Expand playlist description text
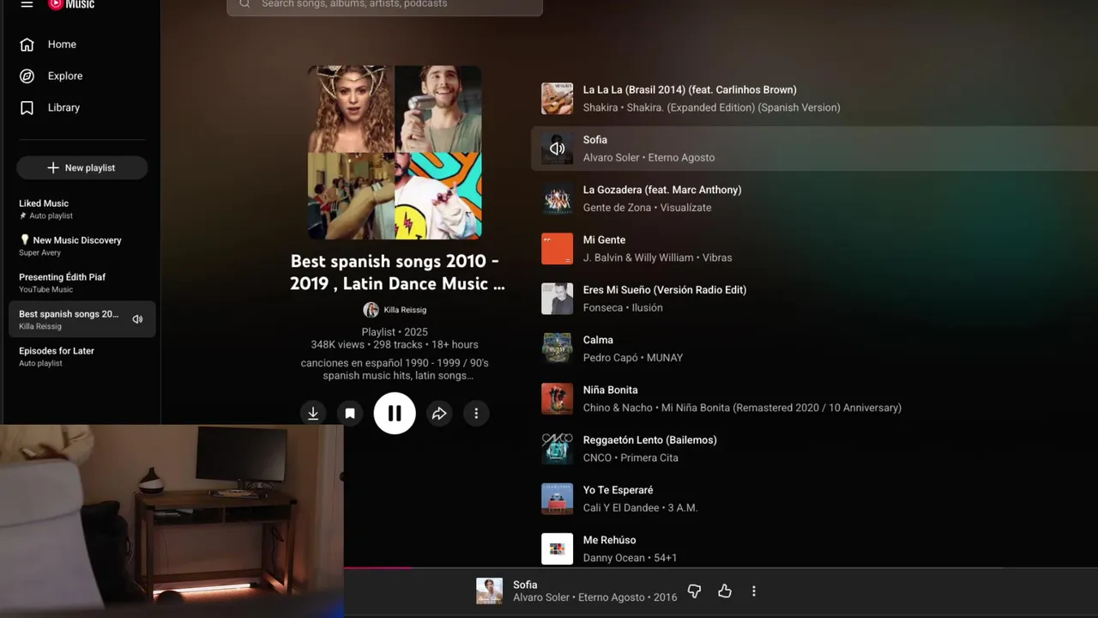Screen dimensions: 1098x618 coord(395,369)
